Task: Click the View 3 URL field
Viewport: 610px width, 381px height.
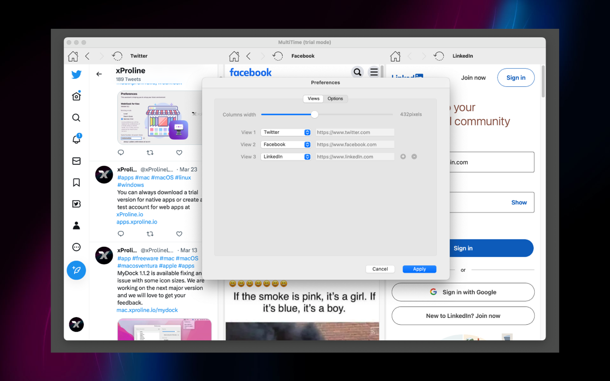Action: click(x=354, y=156)
